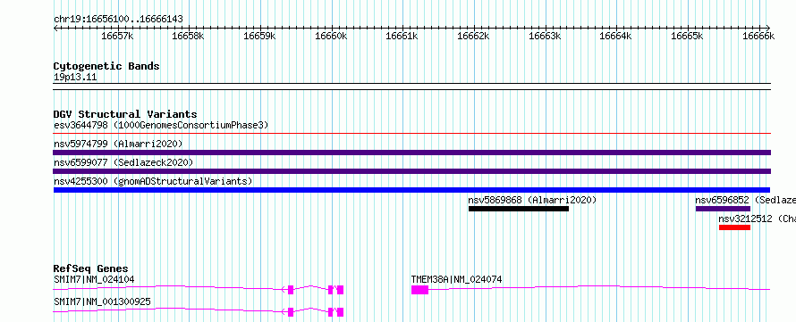Select the 19p13.11 band label
The width and height of the screenshot is (796, 322).
[x=75, y=78]
